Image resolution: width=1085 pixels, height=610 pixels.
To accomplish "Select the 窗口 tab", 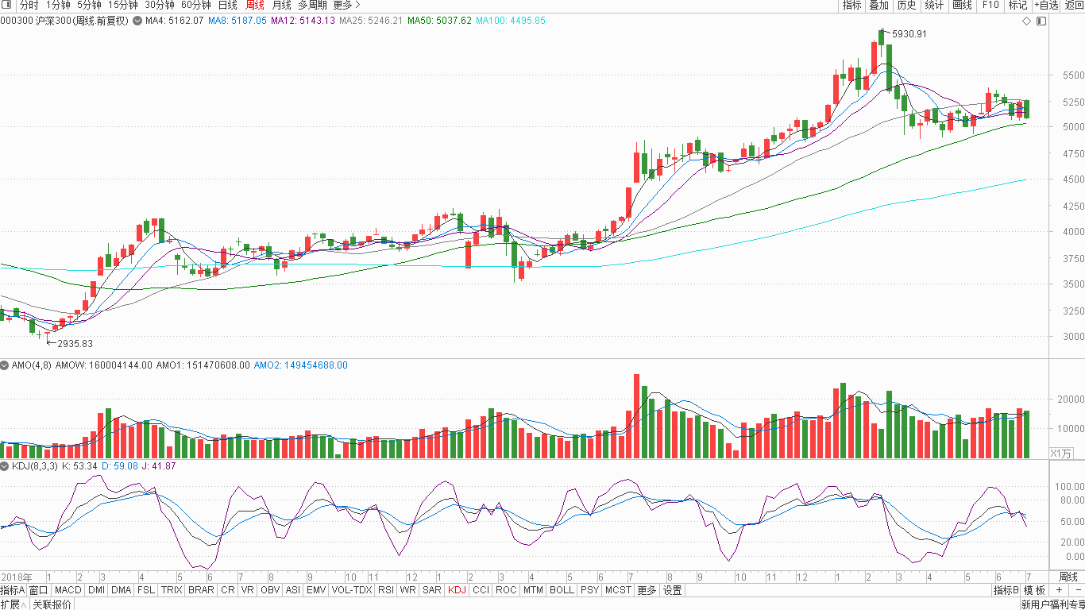I will (x=39, y=590).
